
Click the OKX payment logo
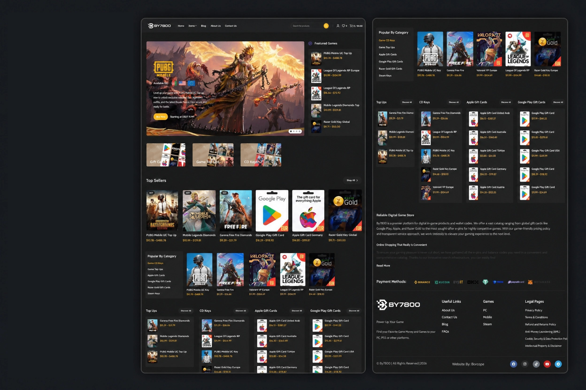click(x=473, y=282)
